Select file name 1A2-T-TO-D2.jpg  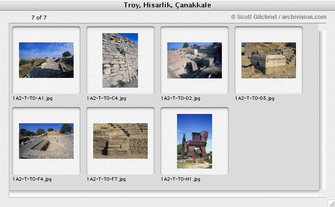[x=180, y=98]
